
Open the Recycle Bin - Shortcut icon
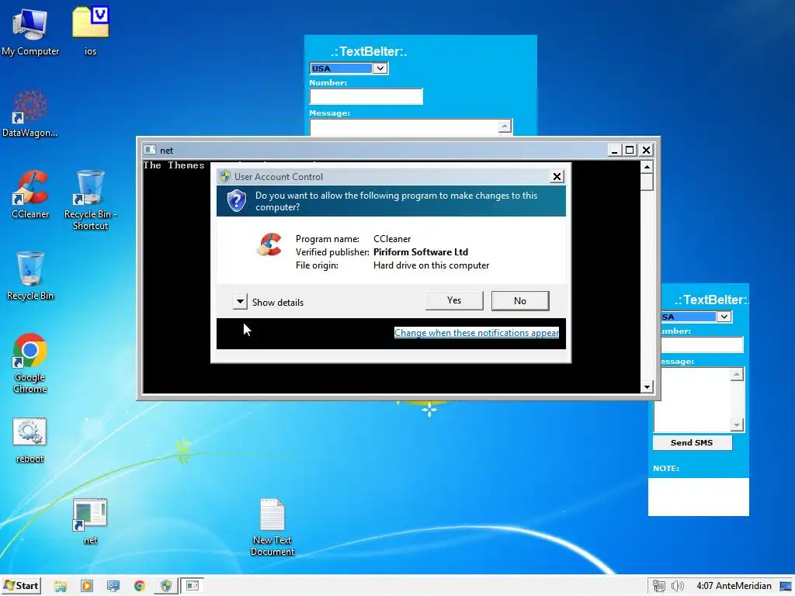pyautogui.click(x=90, y=200)
